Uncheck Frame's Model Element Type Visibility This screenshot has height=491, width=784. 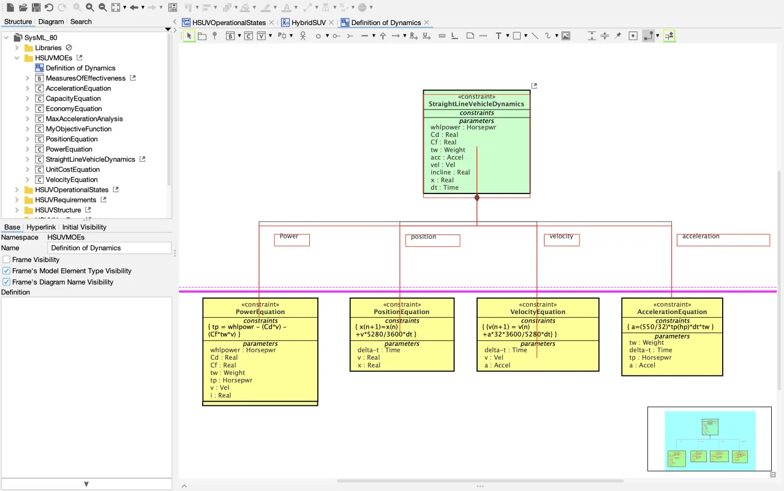pyautogui.click(x=7, y=271)
